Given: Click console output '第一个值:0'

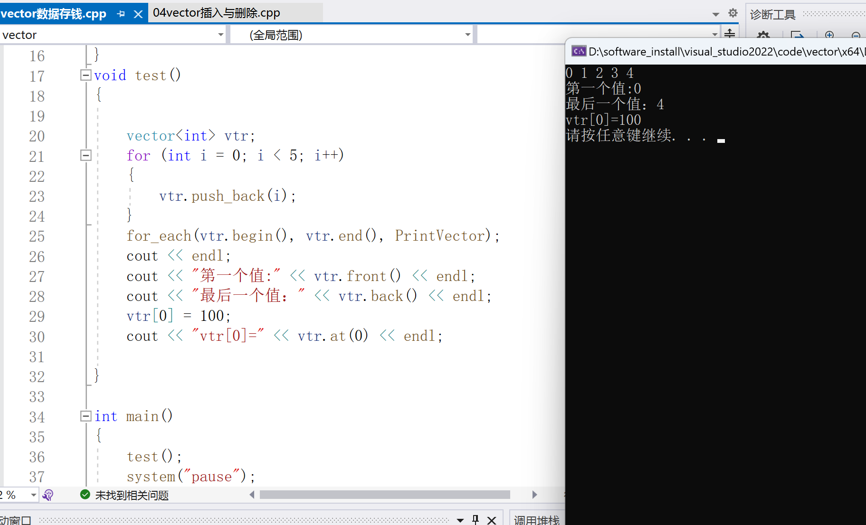Looking at the screenshot, I should [603, 88].
